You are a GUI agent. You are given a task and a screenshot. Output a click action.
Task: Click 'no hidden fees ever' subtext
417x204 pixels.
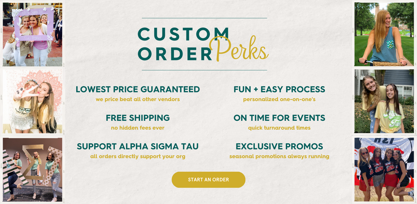tap(138, 128)
